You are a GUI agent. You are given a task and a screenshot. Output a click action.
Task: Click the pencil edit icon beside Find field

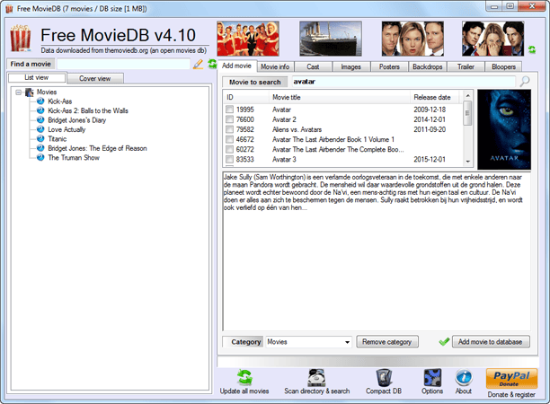199,64
